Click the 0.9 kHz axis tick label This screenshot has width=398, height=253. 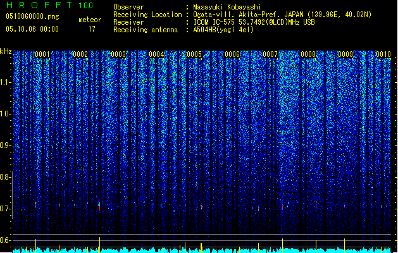tap(5, 145)
